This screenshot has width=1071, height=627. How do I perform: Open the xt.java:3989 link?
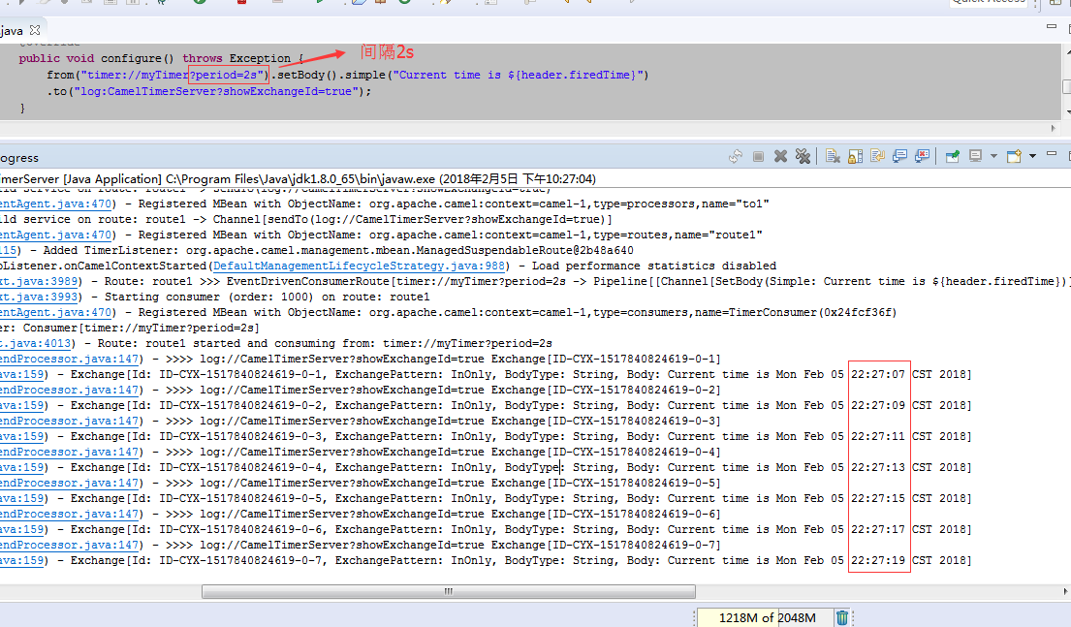[x=39, y=281]
